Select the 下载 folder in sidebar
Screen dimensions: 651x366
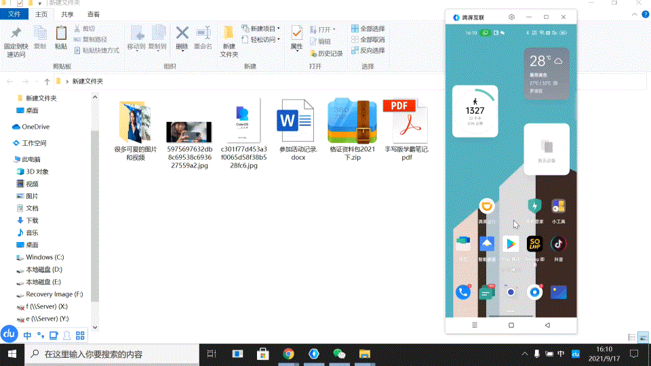(x=27, y=220)
